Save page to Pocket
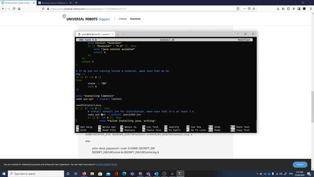 tap(249, 9)
